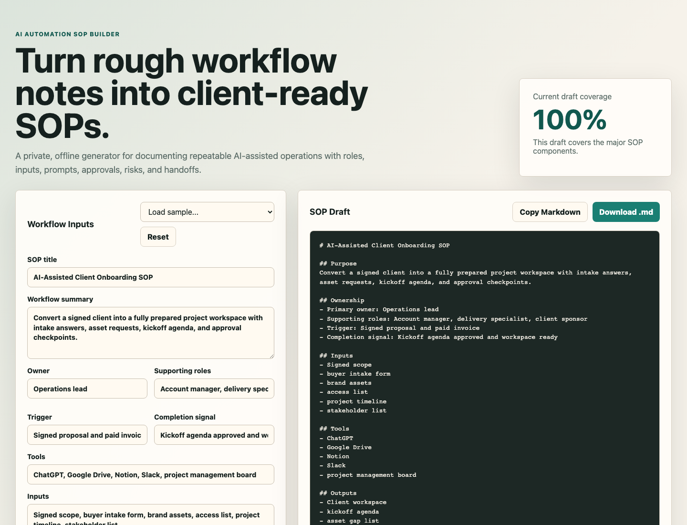Viewport: 687px width, 525px height.
Task: Click '- stakeholder list' draft line
Action: tap(353, 410)
